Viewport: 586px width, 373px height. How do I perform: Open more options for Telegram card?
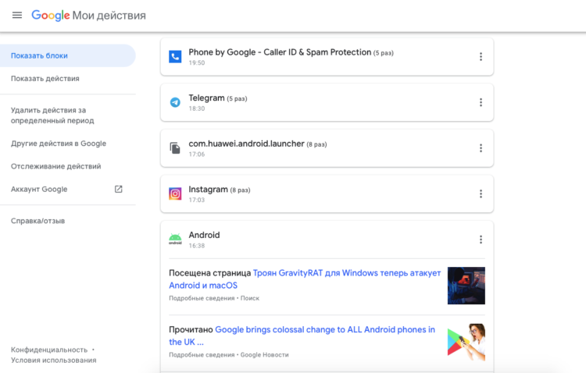tap(481, 102)
